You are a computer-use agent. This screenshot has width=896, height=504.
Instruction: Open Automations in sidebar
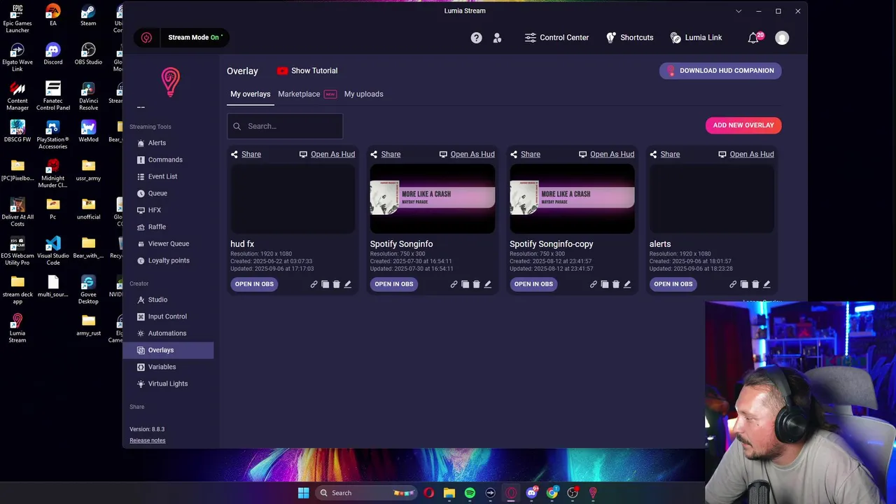pos(168,333)
